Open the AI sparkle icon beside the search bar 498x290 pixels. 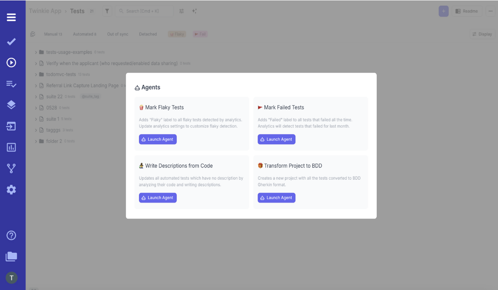coord(194,11)
